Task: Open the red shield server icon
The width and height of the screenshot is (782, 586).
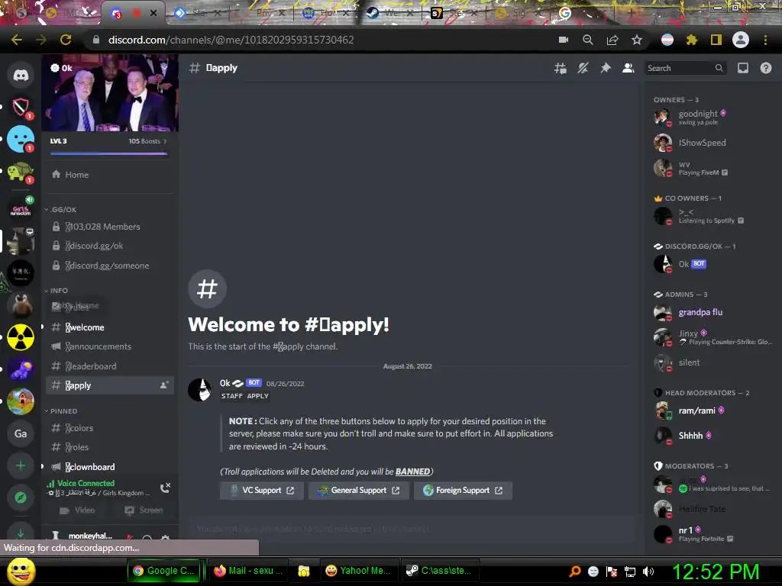Action: coord(21,107)
